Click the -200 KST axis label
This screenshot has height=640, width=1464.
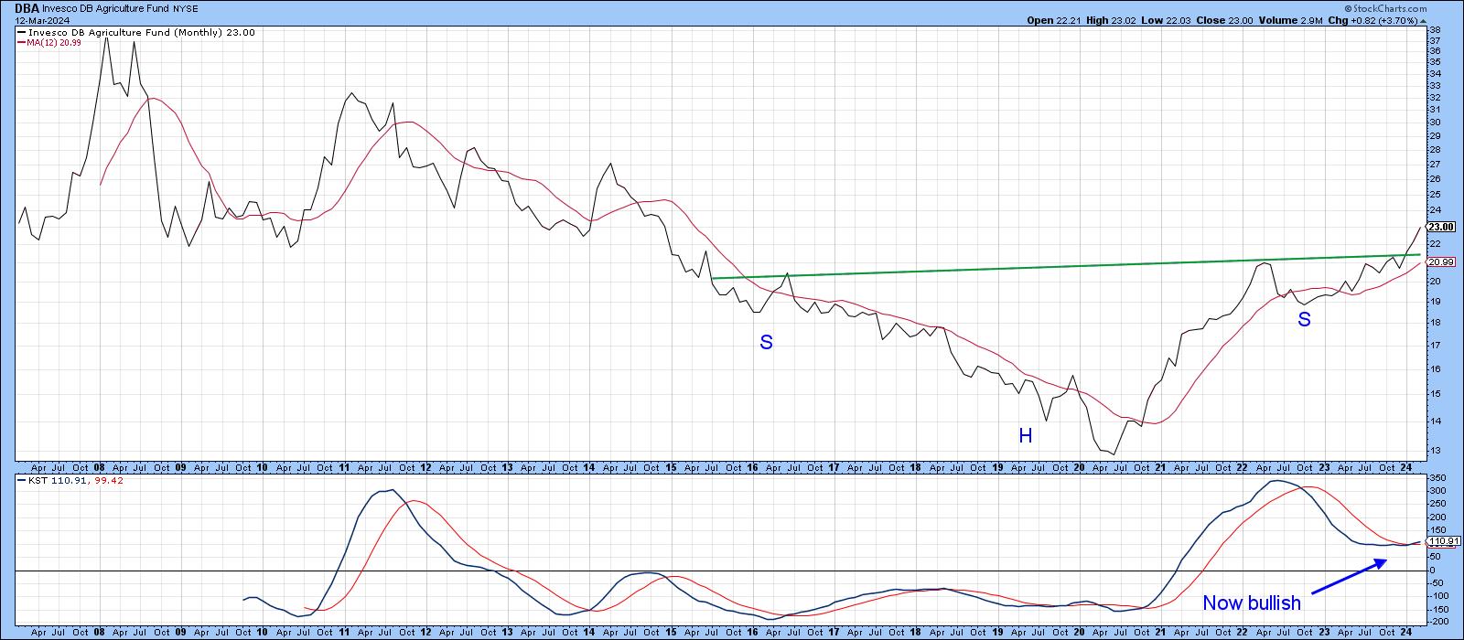[x=1437, y=623]
